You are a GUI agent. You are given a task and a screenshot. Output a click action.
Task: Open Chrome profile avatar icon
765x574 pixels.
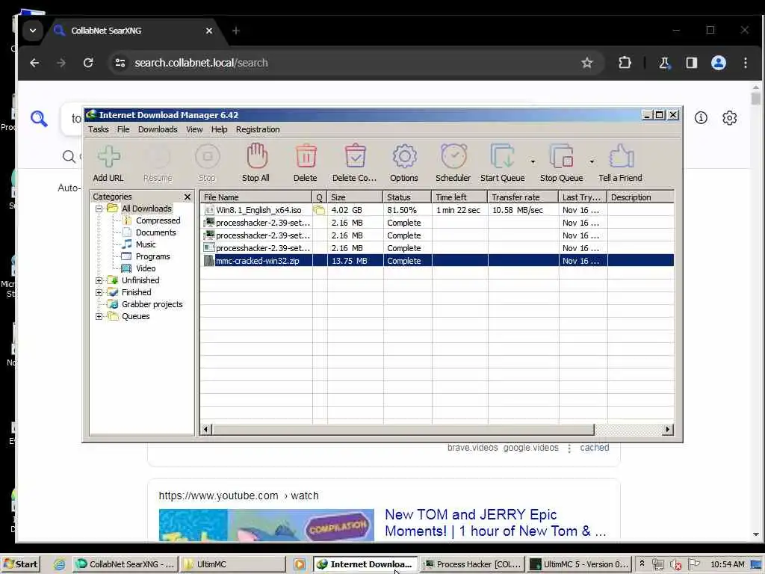pyautogui.click(x=719, y=63)
